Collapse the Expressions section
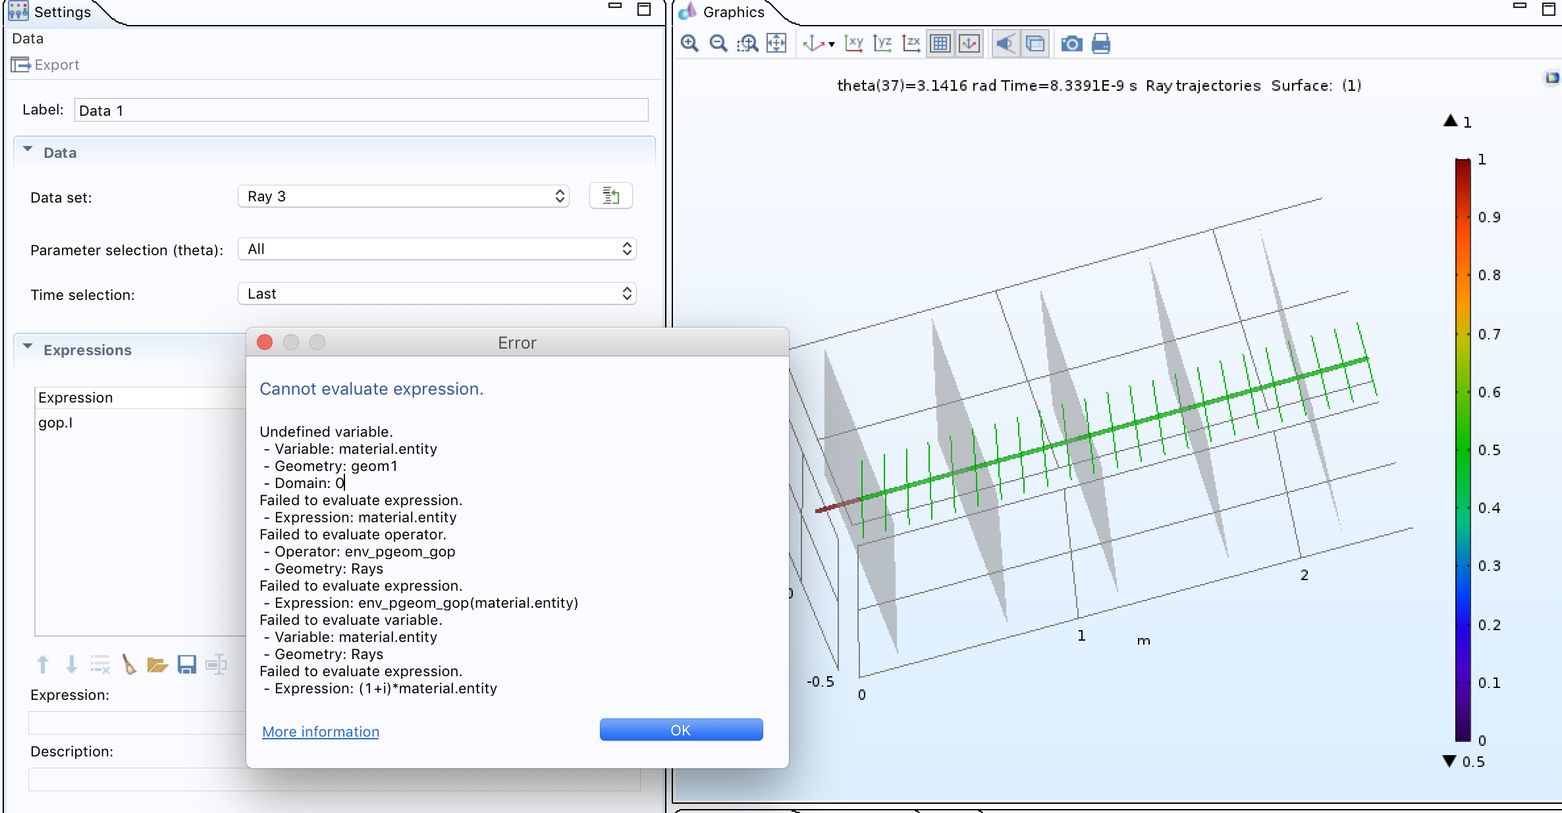 point(28,347)
